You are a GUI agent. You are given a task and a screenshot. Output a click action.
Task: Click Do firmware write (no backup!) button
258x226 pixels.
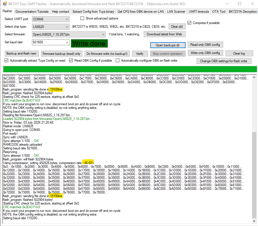pyautogui.click(x=107, y=54)
